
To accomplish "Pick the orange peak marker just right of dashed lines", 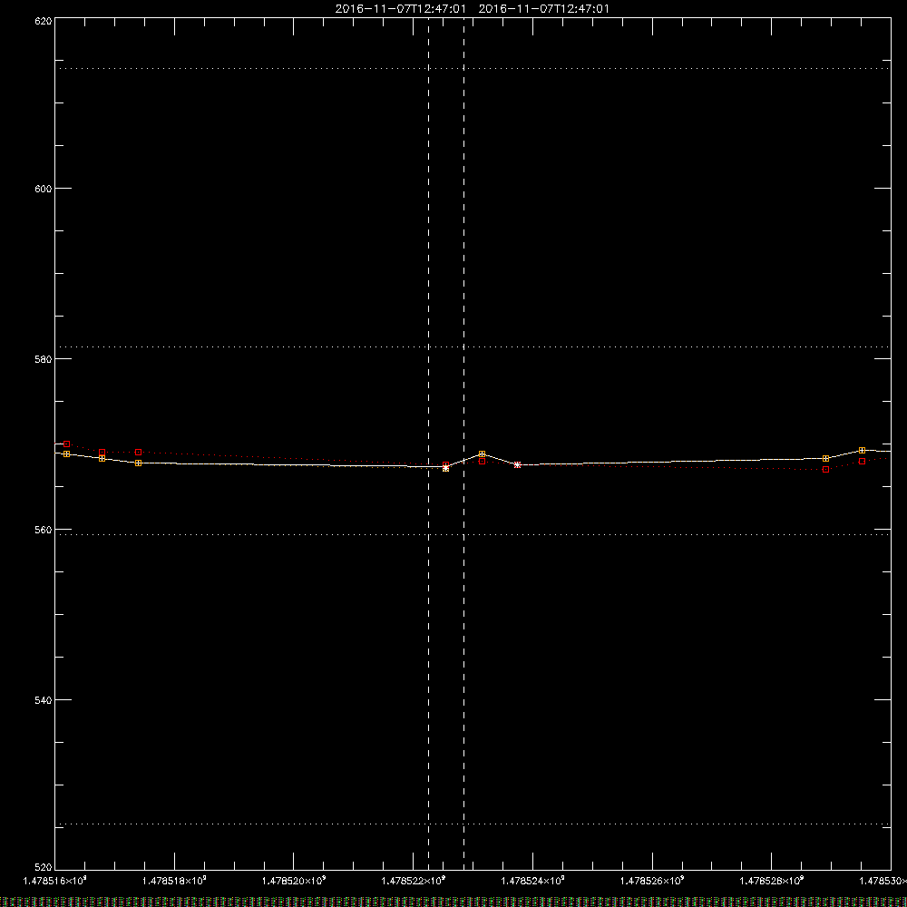I will 482,454.
